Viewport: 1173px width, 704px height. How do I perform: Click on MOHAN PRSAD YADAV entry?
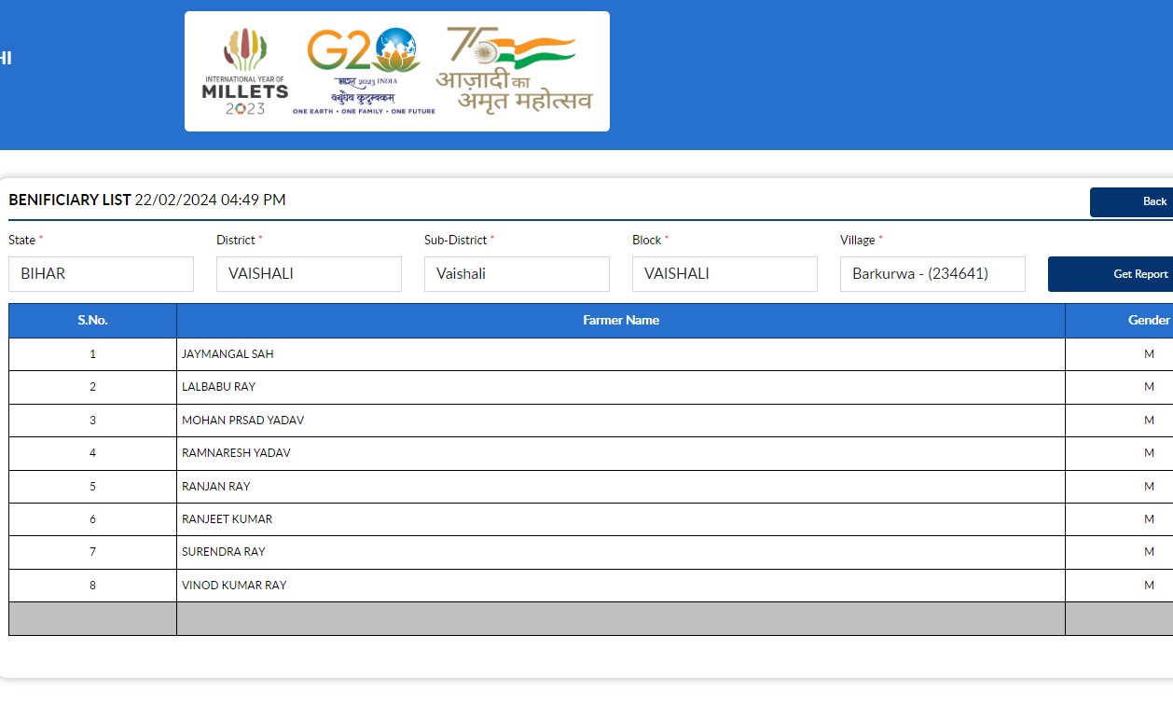(242, 421)
